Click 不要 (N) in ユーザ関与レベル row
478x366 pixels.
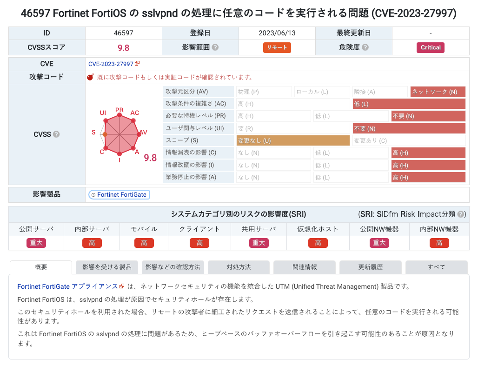(409, 128)
